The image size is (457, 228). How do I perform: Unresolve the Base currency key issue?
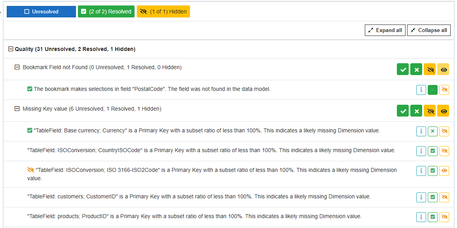coord(432,131)
